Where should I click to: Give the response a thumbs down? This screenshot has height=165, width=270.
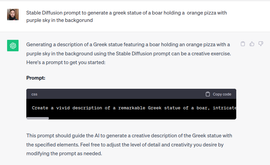[261, 44]
